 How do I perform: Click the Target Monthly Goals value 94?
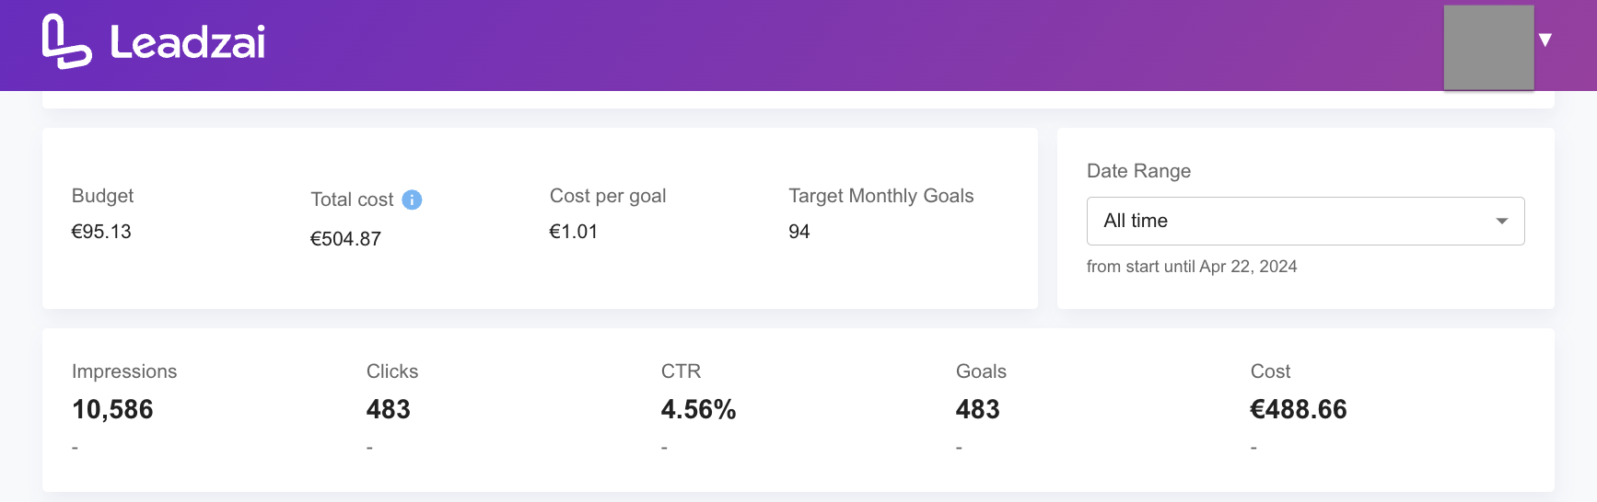[799, 232]
